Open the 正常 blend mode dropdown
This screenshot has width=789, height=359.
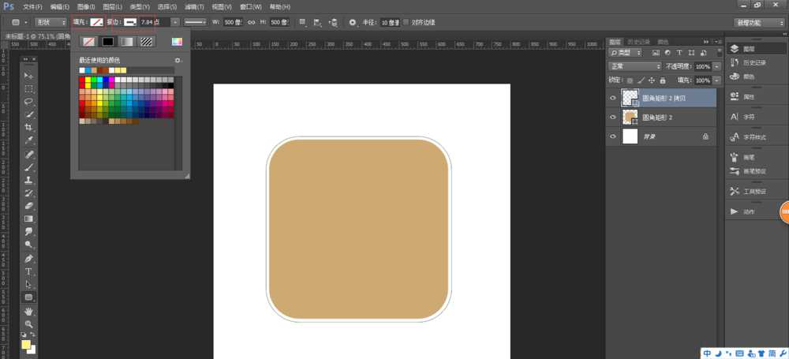[x=636, y=66]
